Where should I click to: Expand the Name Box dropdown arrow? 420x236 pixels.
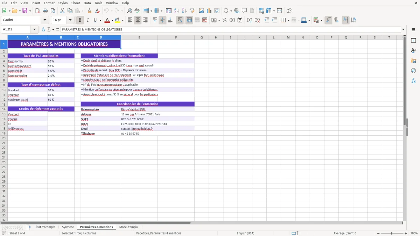click(34, 30)
